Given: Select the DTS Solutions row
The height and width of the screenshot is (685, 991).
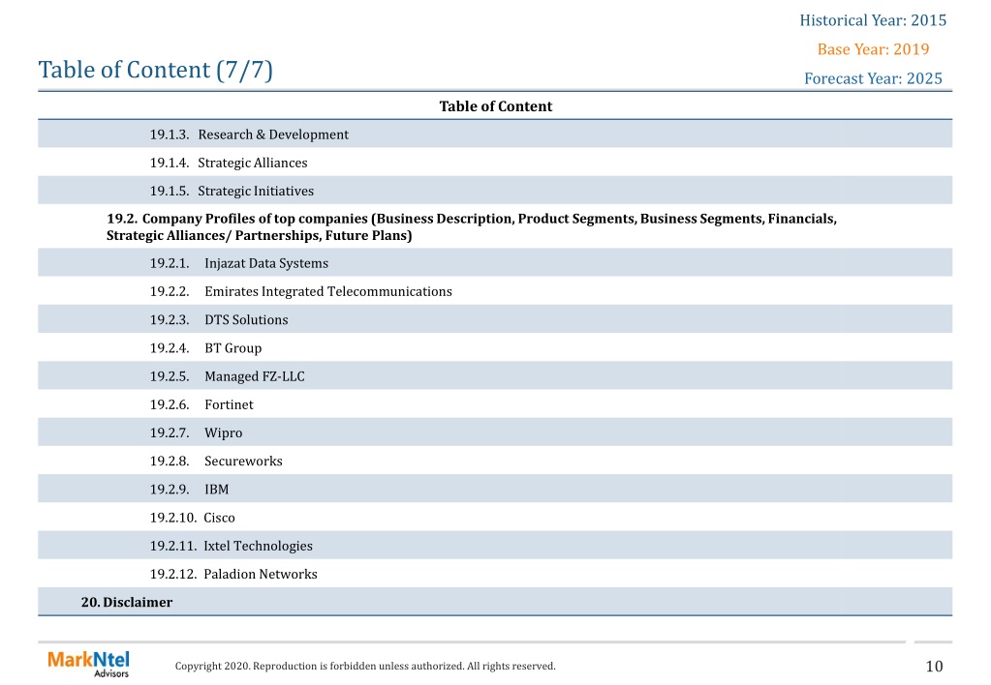Looking at the screenshot, I should click(x=495, y=319).
